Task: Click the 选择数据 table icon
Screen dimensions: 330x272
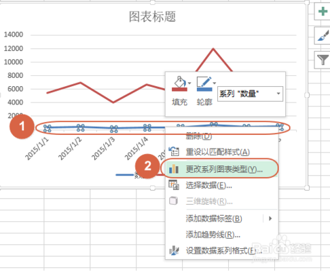Action: pyautogui.click(x=174, y=185)
